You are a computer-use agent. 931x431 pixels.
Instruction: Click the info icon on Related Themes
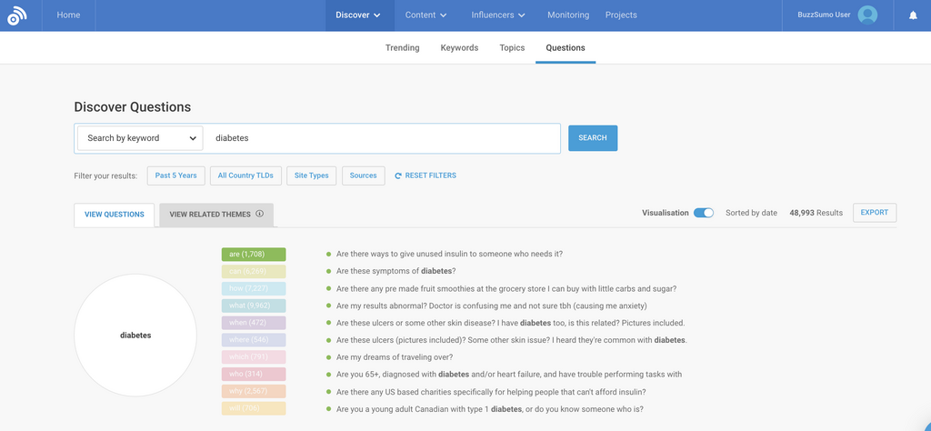(x=260, y=215)
